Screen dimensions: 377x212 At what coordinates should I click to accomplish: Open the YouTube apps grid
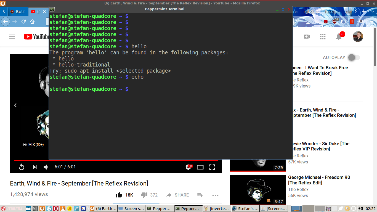[x=323, y=37]
